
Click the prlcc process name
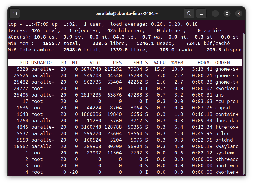pyautogui.click(x=223, y=134)
